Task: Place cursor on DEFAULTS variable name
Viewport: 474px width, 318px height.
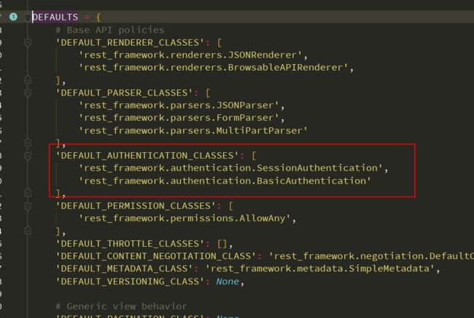Action: pyautogui.click(x=55, y=17)
